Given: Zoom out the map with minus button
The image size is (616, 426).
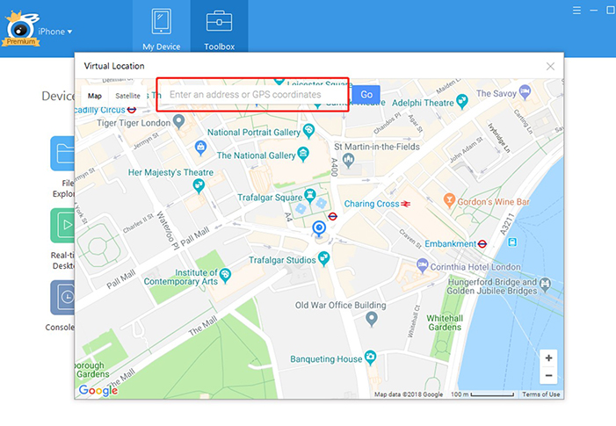Looking at the screenshot, I should point(548,376).
